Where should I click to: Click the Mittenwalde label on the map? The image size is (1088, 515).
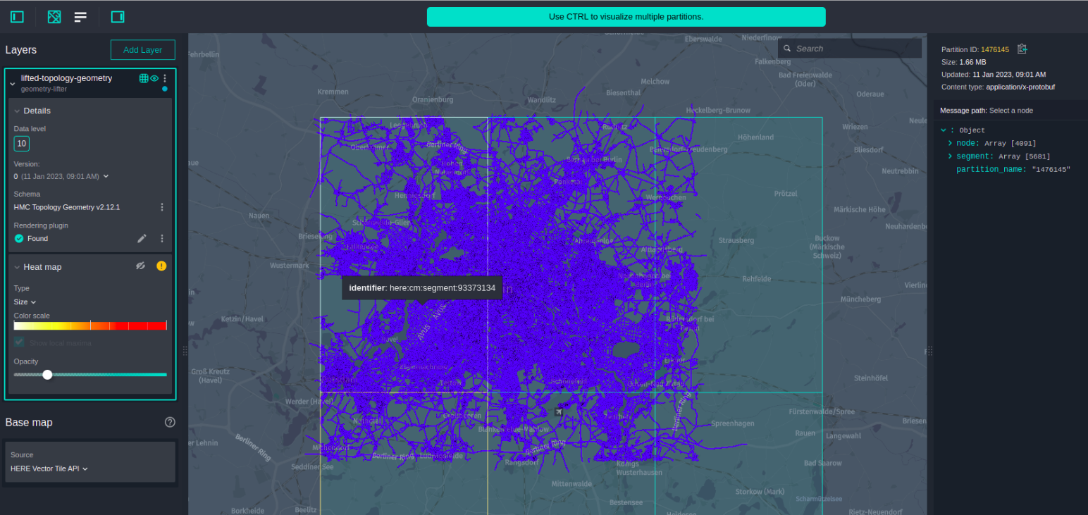(572, 484)
